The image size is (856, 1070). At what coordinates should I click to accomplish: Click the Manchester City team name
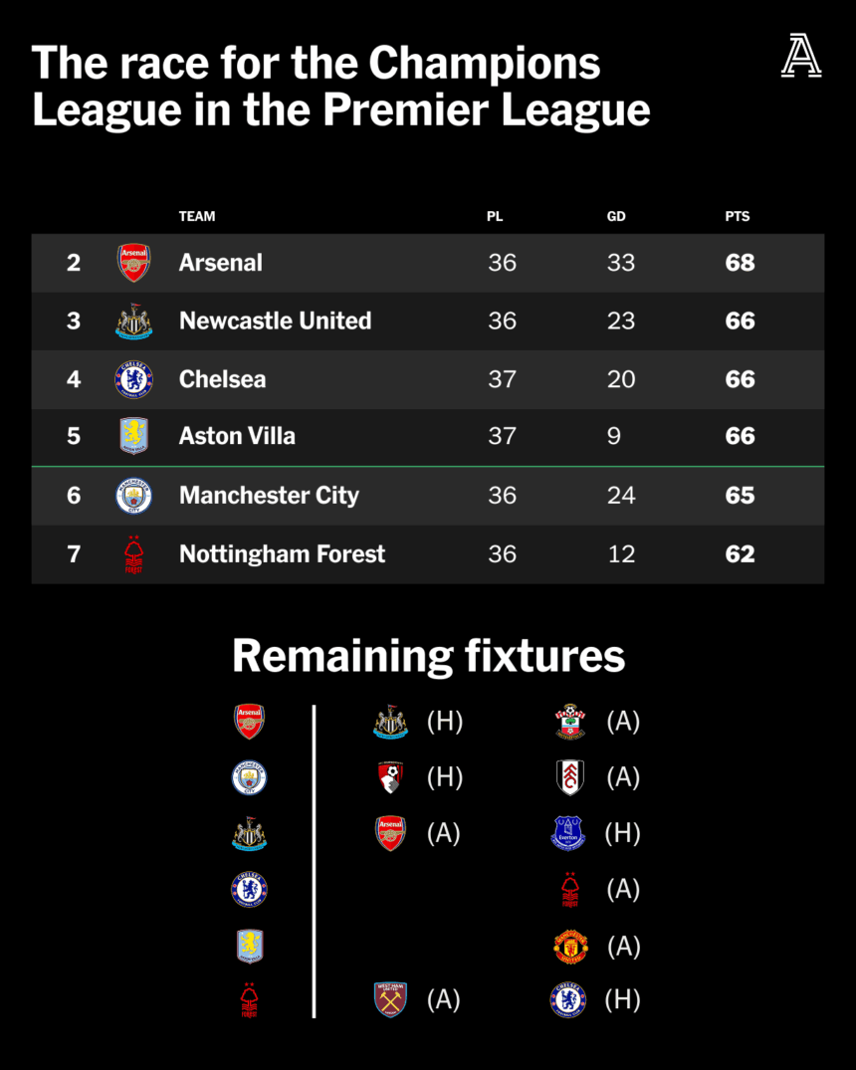point(269,496)
